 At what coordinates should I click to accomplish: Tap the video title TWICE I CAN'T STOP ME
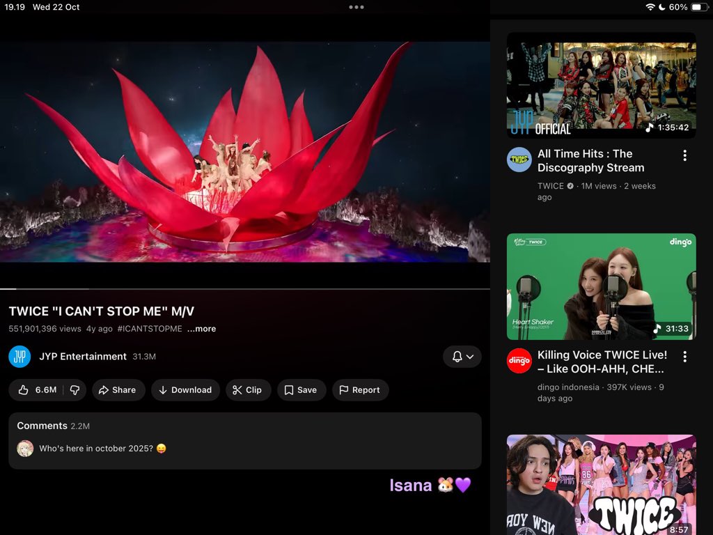coord(102,311)
